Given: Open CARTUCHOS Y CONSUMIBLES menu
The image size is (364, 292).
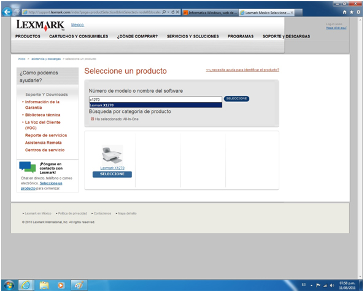Looking at the screenshot, I should [79, 36].
